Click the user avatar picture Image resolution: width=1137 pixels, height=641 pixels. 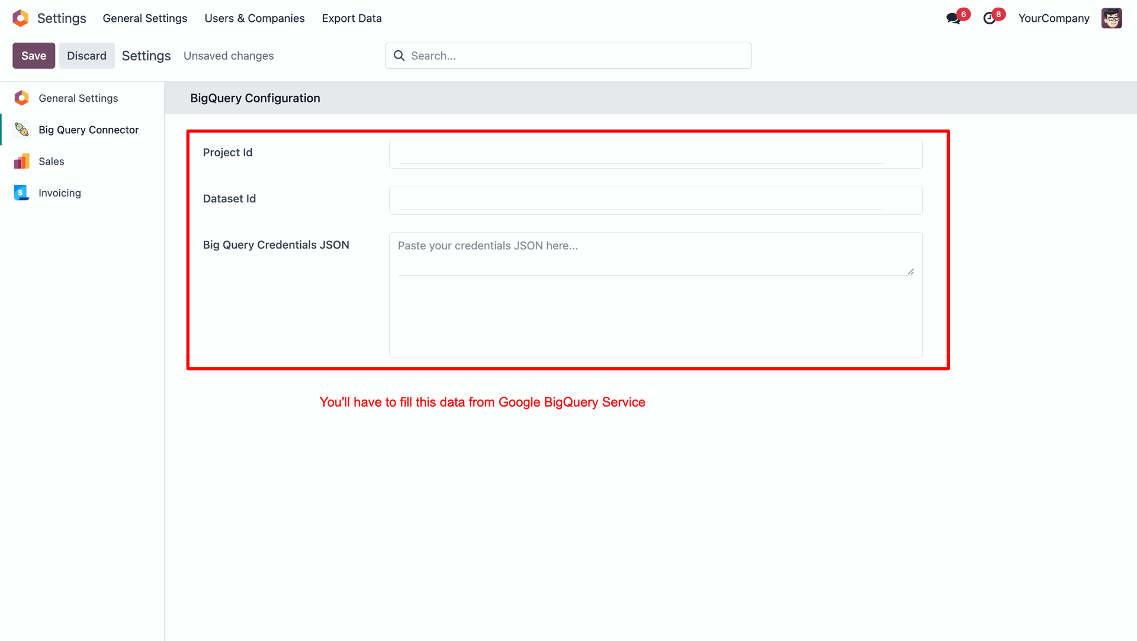click(x=1112, y=18)
